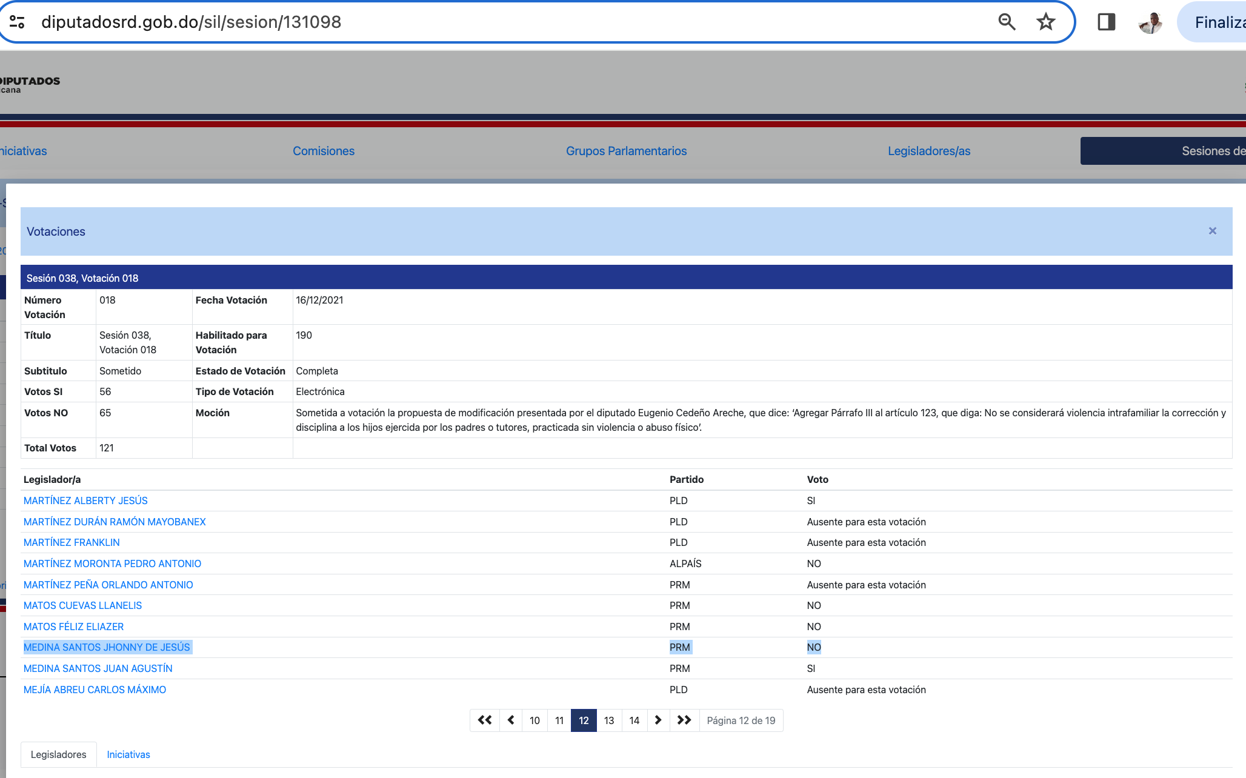Open legislator MARTÍNEZ PEÑA ORLANDO ANTONIO
The width and height of the screenshot is (1246, 778).
point(108,585)
